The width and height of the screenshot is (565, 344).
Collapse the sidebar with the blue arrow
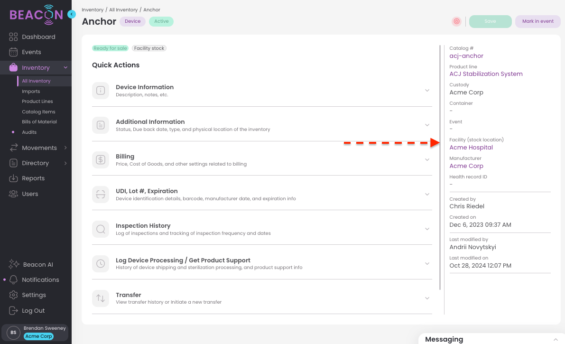pos(71,14)
